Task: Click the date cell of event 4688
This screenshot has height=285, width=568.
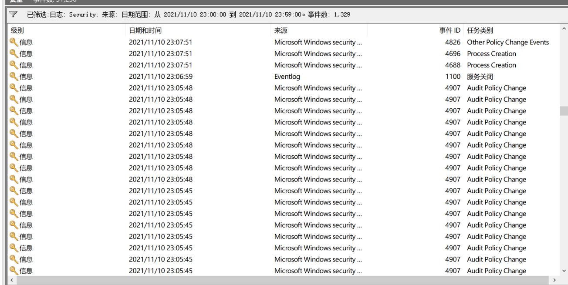Action: point(161,65)
